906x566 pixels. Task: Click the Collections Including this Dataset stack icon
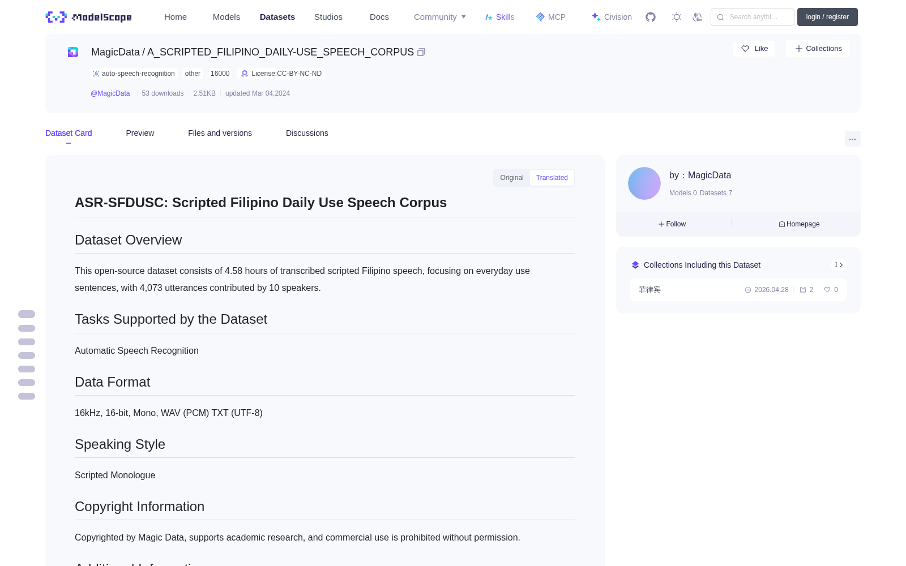click(635, 265)
